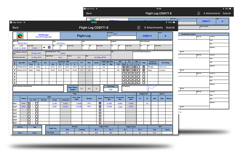Tap Next Maintenance Type field 'Brake'
Screen dimensions: 242x162
click(78, 53)
